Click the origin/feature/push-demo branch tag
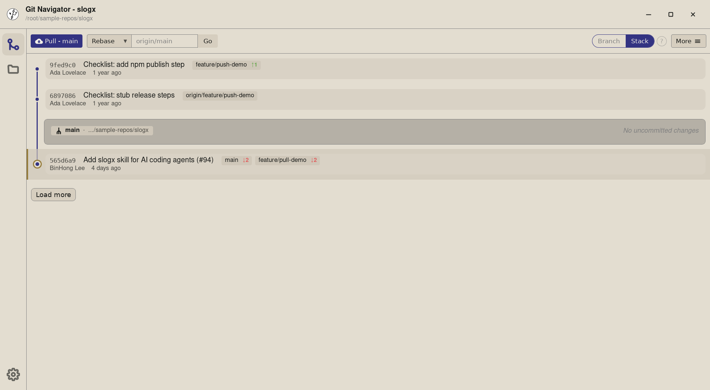 220,95
